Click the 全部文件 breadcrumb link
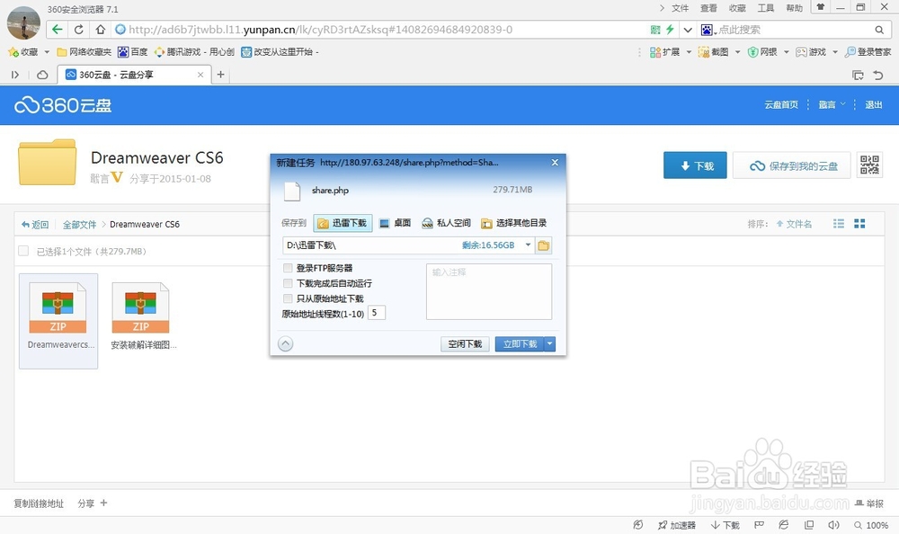Viewport: 899px width, 534px height. coord(80,224)
